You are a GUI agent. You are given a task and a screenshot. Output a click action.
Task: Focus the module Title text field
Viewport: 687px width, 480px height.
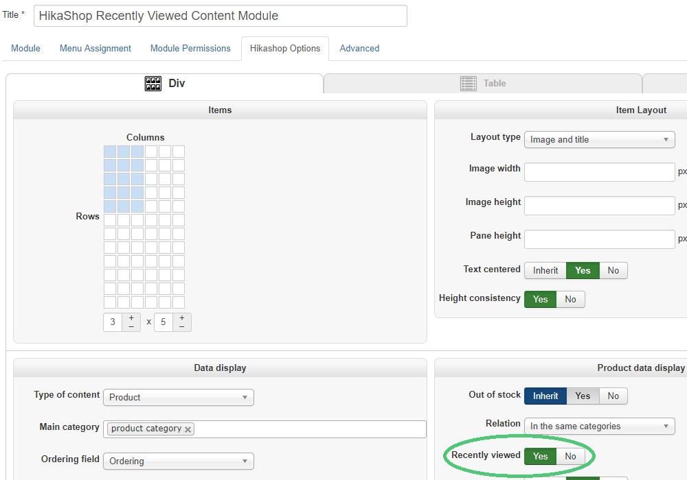(220, 16)
